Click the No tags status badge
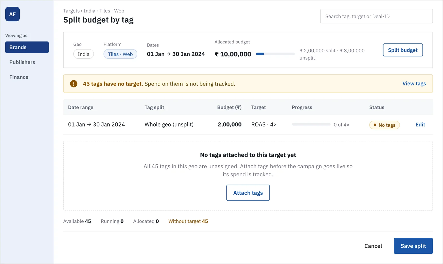Screen dimensions: 443x264 [385, 125]
